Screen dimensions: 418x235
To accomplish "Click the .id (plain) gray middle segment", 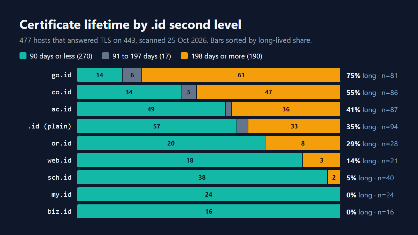I will click(x=242, y=126).
